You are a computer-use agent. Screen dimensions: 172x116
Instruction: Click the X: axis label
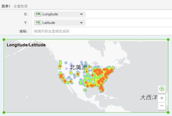point(26,14)
